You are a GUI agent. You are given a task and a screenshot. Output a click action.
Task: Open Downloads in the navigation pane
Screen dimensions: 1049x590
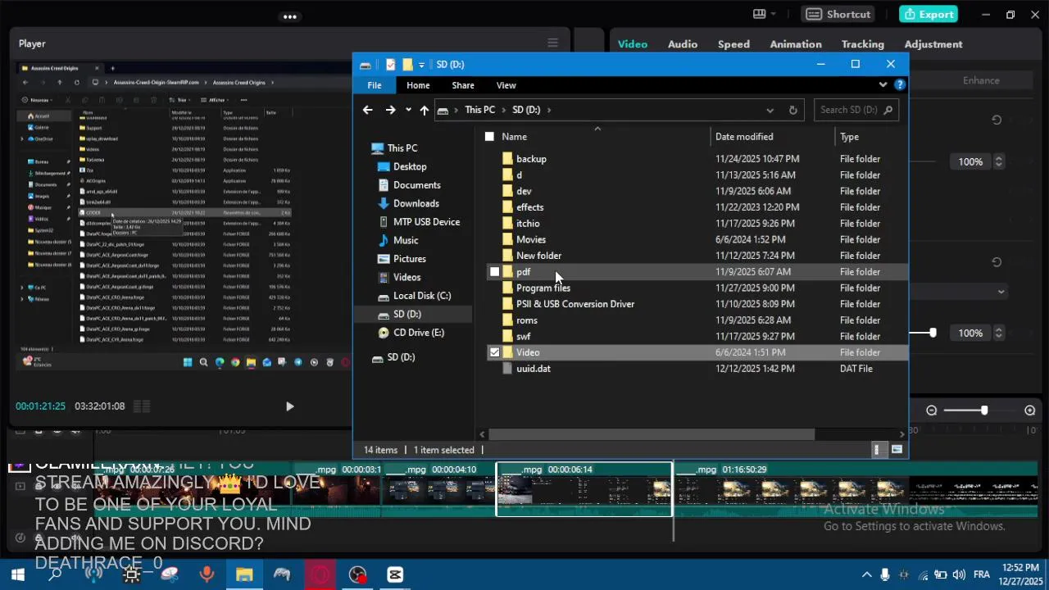click(416, 203)
